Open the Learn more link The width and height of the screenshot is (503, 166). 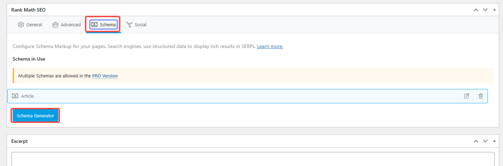coord(270,46)
